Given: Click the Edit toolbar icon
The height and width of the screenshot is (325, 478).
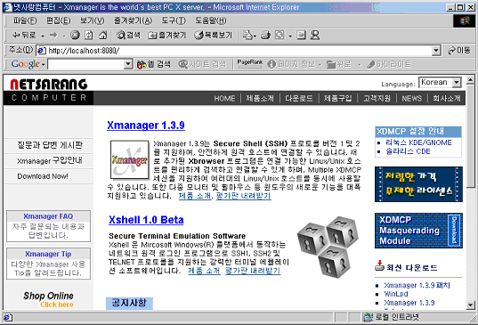Looking at the screenshot, I should 280,36.
